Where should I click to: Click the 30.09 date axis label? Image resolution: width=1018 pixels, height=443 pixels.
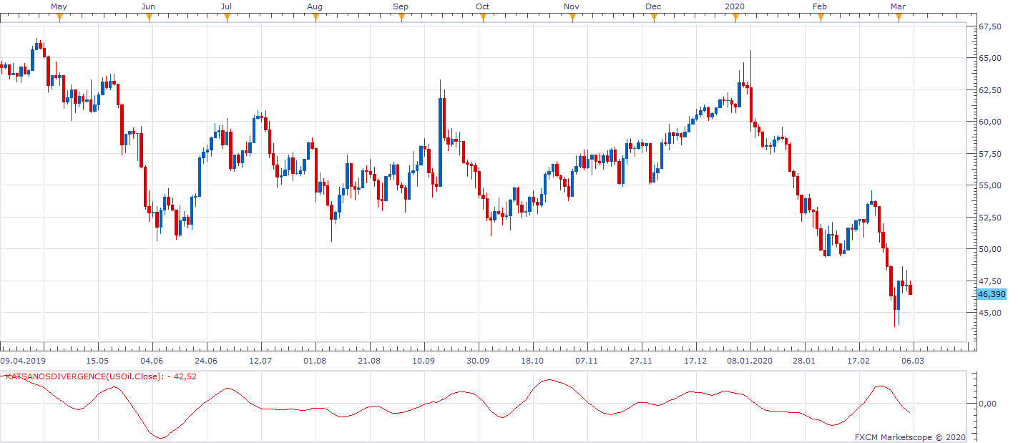tap(478, 361)
